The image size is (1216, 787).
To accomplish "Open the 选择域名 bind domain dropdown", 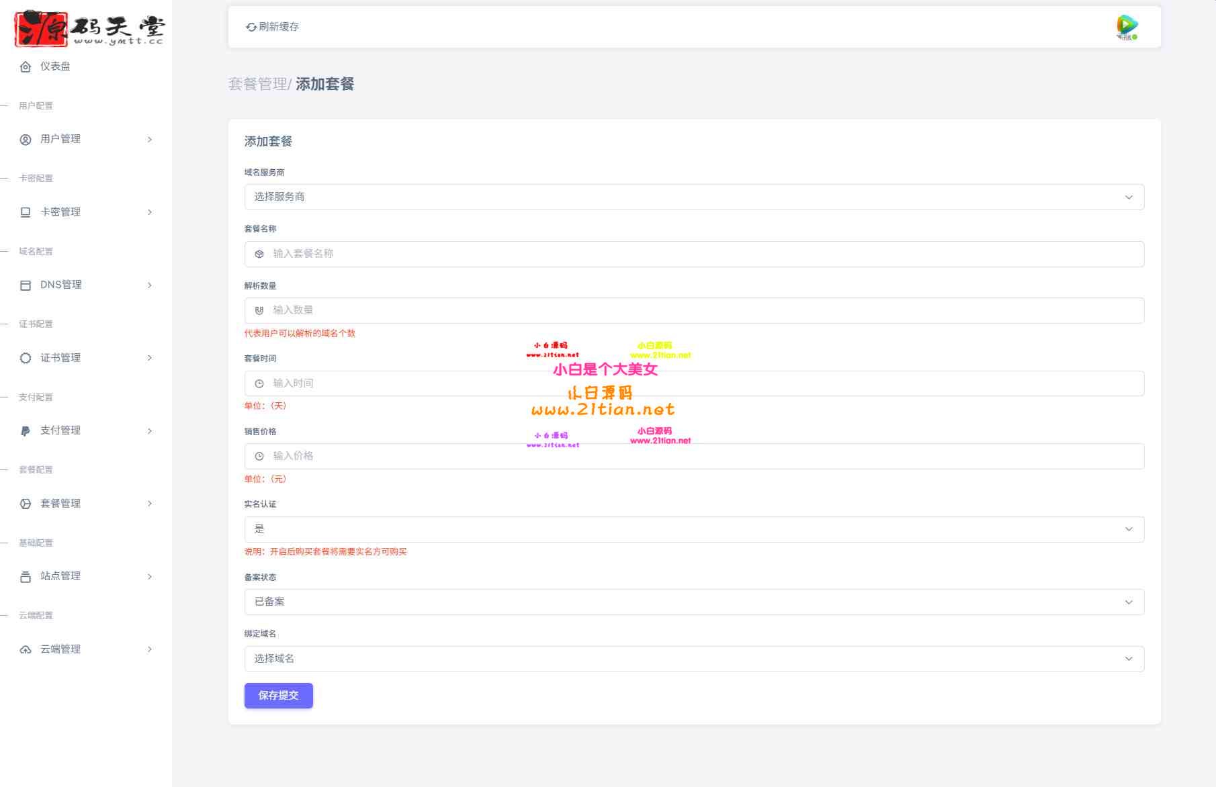I will [x=693, y=659].
